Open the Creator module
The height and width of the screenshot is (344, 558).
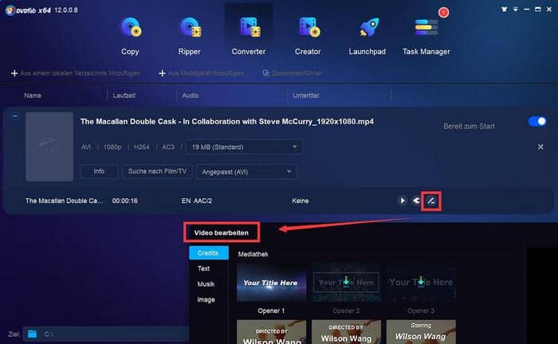[308, 36]
